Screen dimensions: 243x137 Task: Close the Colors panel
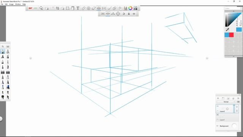point(241,8)
